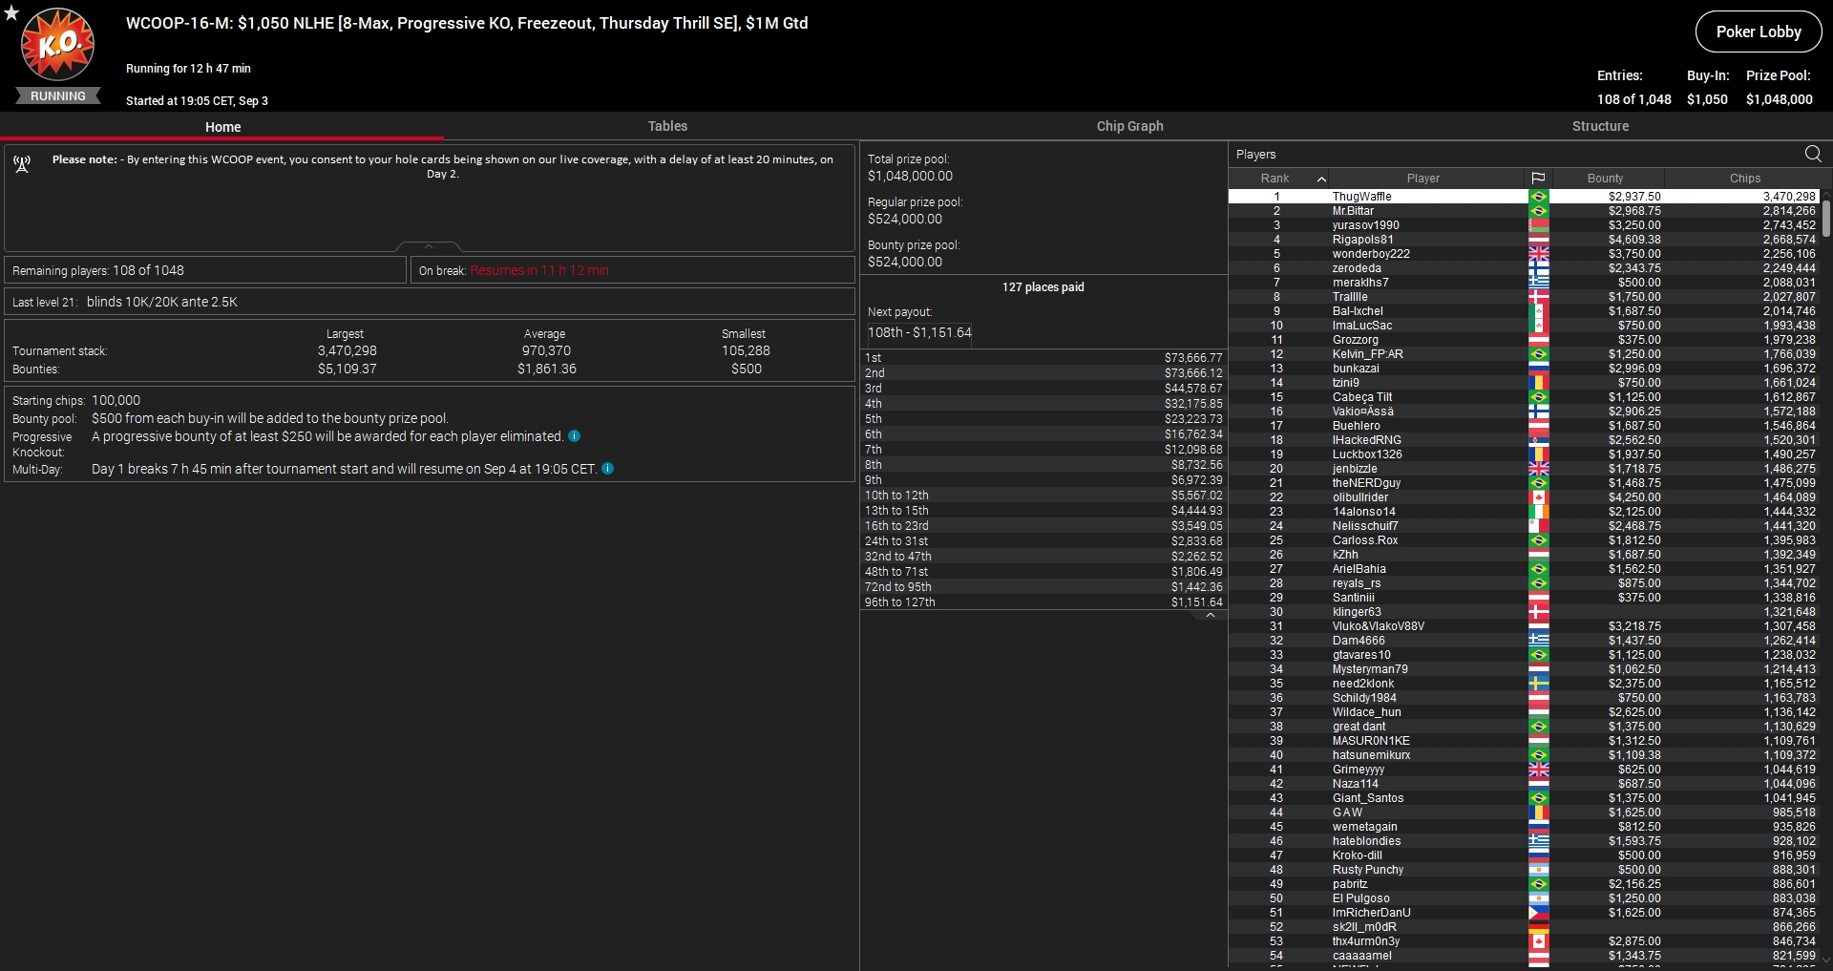The image size is (1833, 971).
Task: Click the RUNNING status badge
Action: [58, 95]
